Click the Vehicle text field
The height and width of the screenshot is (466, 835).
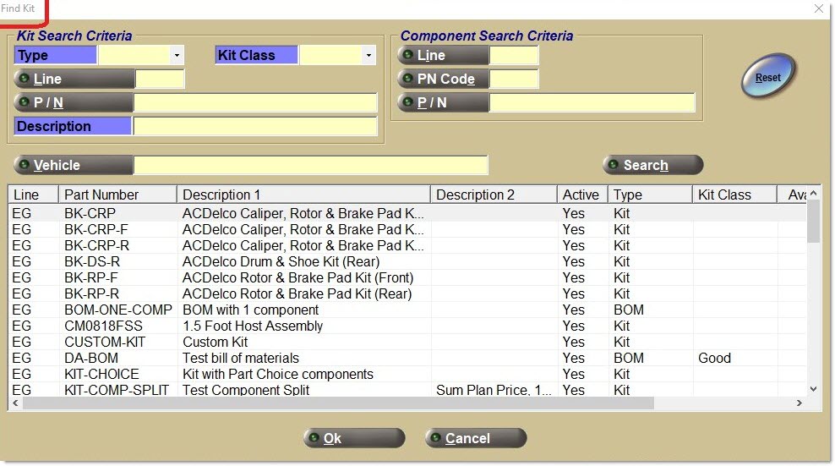[310, 165]
